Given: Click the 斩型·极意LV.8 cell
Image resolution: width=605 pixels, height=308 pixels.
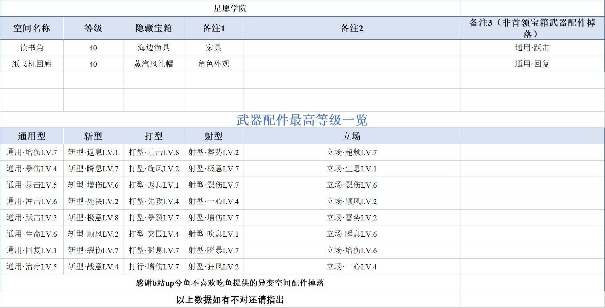Looking at the screenshot, I should coord(93,218).
